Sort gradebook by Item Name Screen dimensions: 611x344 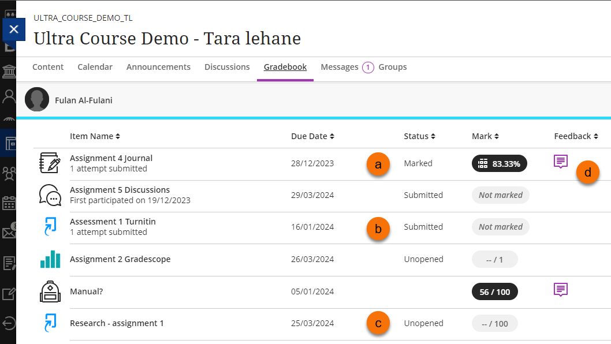[x=95, y=136]
